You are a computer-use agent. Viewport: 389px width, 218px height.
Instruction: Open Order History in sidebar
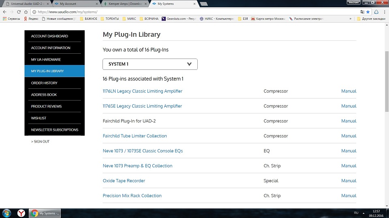[44, 83]
